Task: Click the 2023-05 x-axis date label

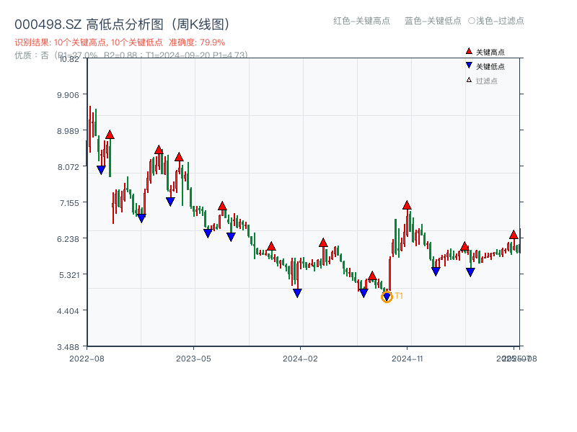Action: coord(193,358)
